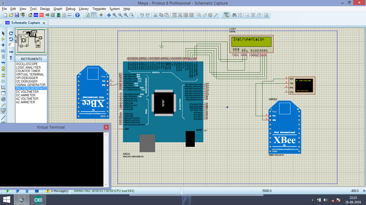
Task: Mirror horizontally with the X-mirror arrows
Action: tap(11, 52)
